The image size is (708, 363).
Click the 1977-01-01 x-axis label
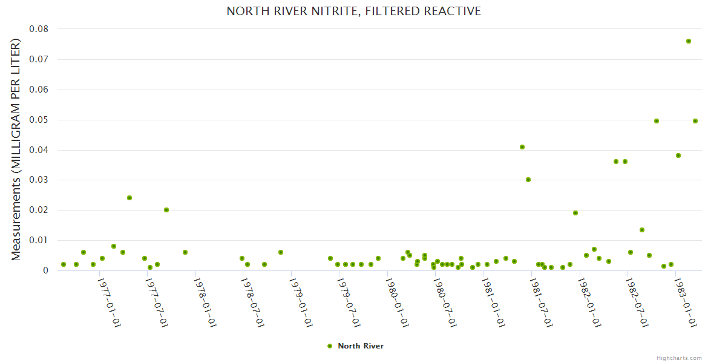pos(110,302)
